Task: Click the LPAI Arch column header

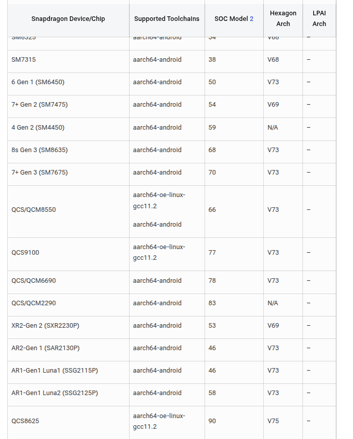Action: pyautogui.click(x=319, y=18)
